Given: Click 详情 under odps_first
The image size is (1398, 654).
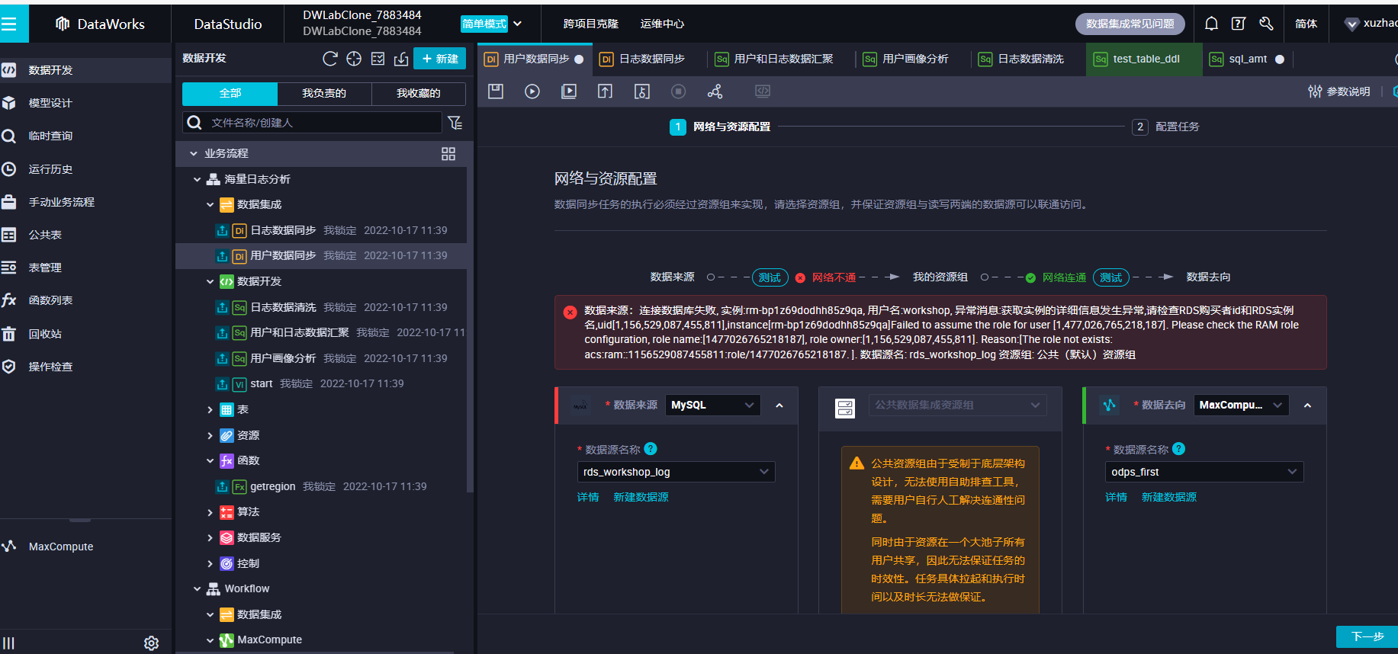Looking at the screenshot, I should pyautogui.click(x=1117, y=497).
